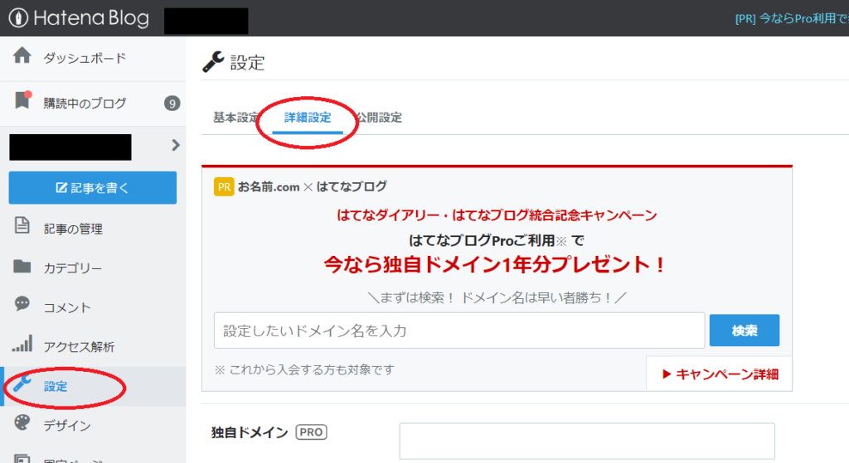Open the アクセス解析 bar chart icon
The width and height of the screenshot is (849, 463).
[22, 344]
